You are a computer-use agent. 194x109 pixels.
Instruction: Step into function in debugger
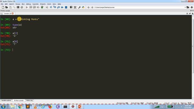coord(55,7)
